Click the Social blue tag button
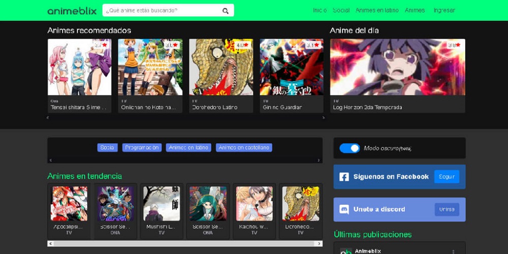The image size is (508, 254). [107, 147]
